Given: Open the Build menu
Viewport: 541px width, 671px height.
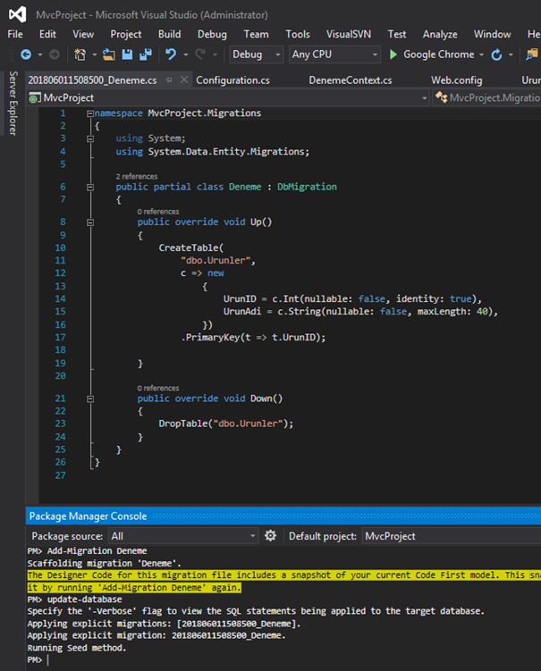Looking at the screenshot, I should pyautogui.click(x=169, y=34).
